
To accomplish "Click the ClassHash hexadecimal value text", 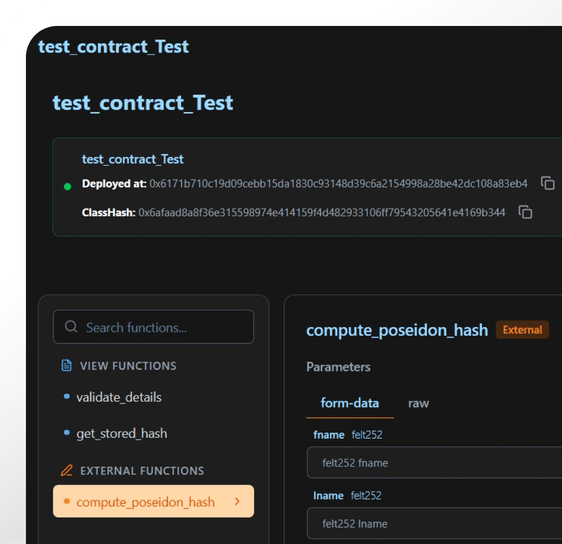I will [x=322, y=213].
